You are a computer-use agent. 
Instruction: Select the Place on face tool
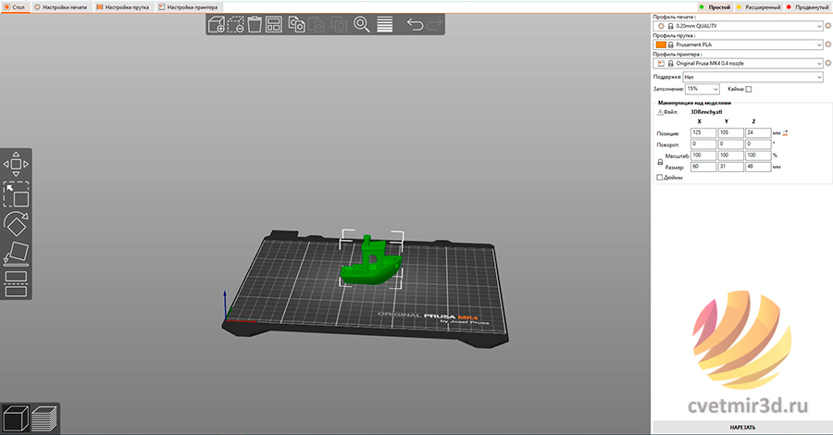(x=16, y=254)
